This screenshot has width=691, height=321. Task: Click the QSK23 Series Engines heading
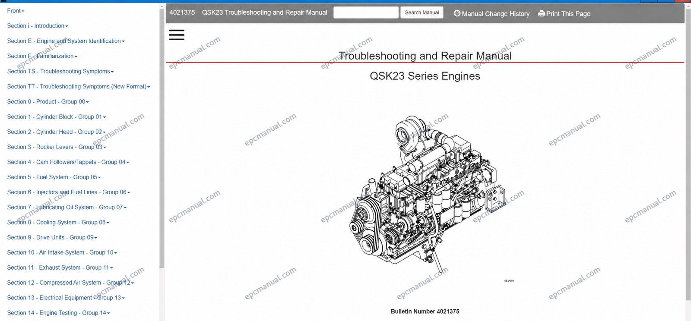[x=425, y=76]
